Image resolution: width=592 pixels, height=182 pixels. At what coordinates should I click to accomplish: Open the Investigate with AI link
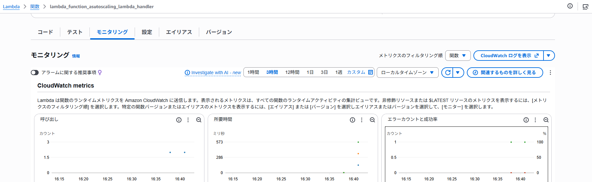tap(213, 73)
